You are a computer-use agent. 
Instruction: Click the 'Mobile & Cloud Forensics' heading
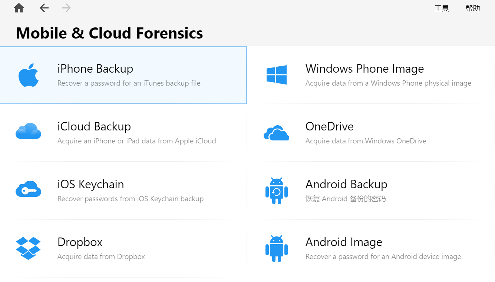109,33
